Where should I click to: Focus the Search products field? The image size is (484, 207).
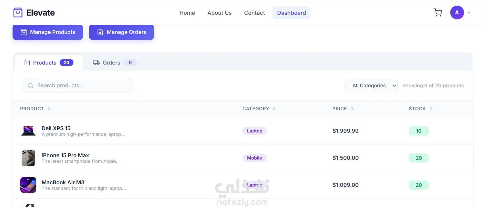[77, 86]
